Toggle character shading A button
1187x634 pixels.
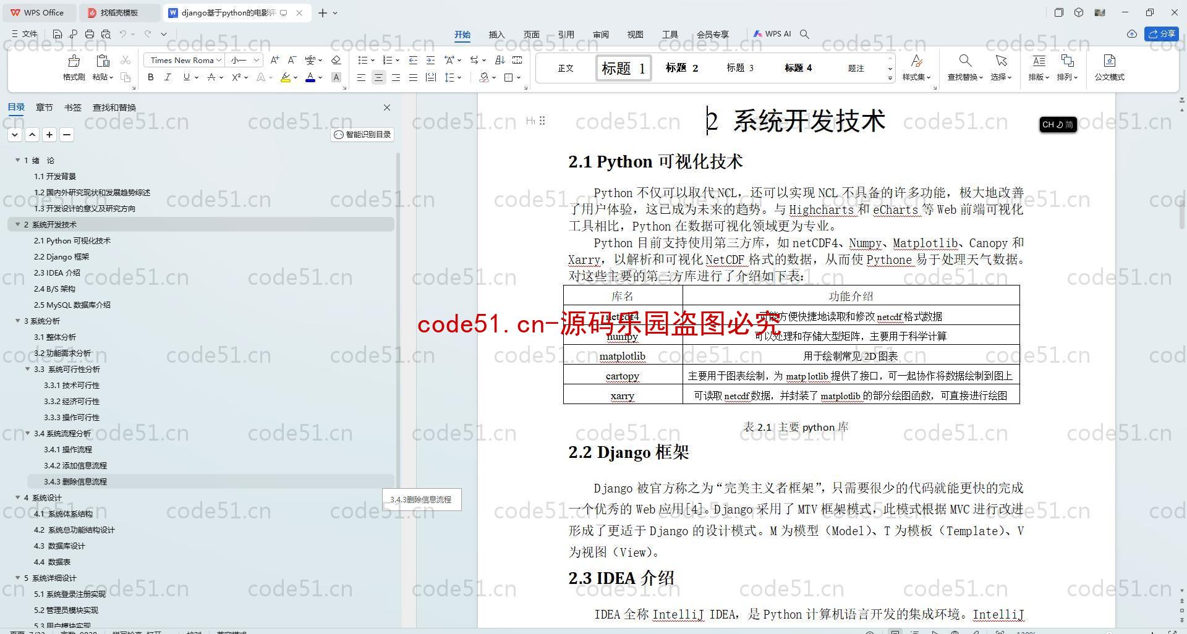(336, 77)
